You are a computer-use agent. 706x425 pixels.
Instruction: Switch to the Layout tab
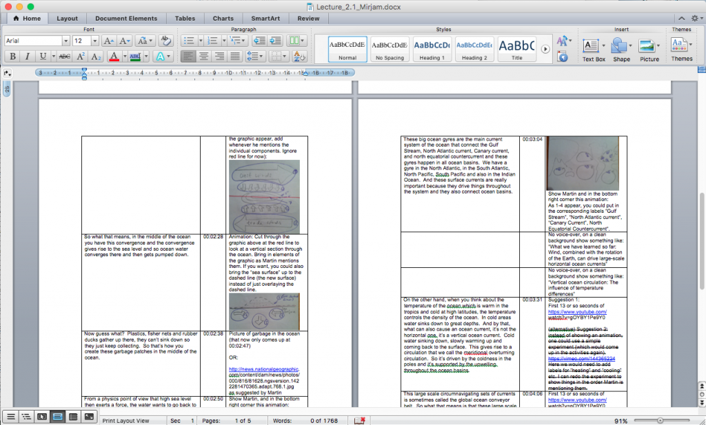[x=67, y=19]
